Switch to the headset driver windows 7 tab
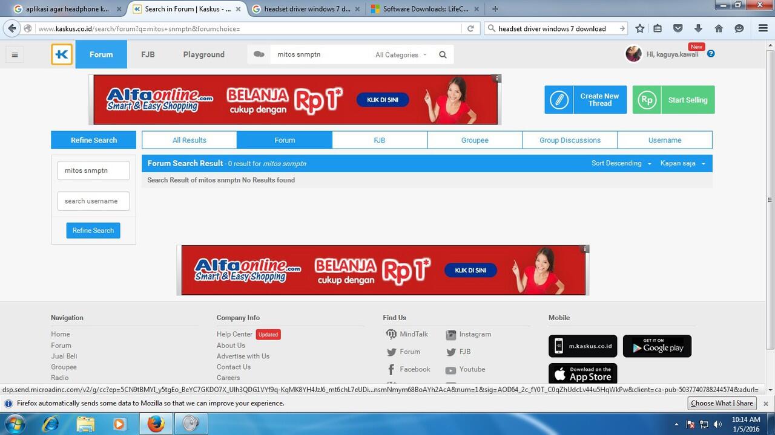775x435 pixels. pos(306,9)
